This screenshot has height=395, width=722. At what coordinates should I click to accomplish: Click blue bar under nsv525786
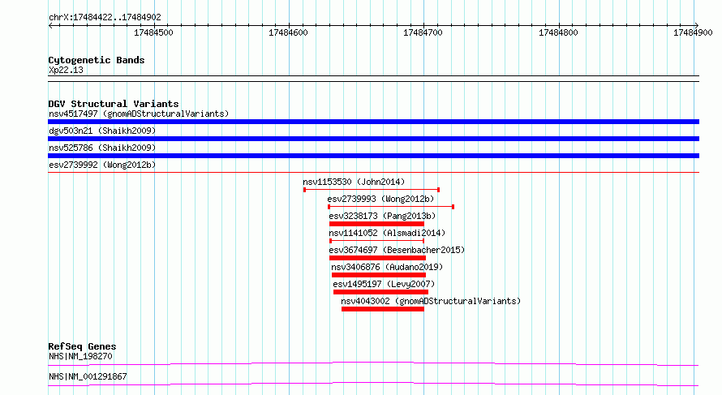373,156
